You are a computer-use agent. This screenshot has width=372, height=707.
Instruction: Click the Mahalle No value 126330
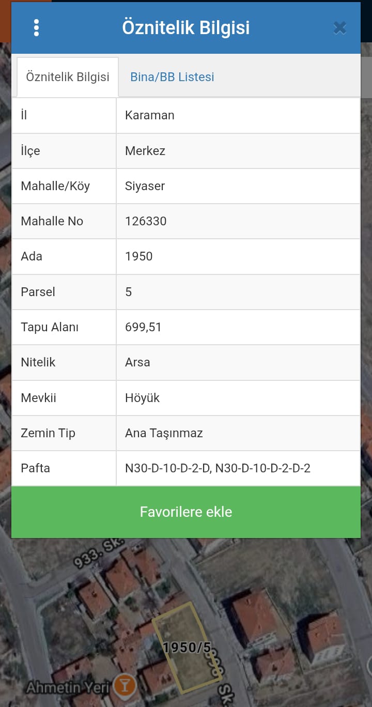tap(146, 221)
